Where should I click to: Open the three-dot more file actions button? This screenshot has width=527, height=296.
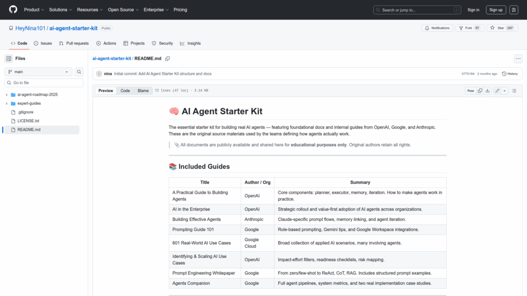pyautogui.click(x=518, y=59)
